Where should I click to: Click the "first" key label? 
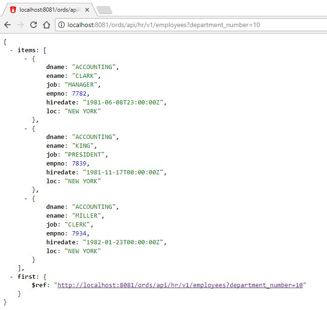[x=27, y=277]
